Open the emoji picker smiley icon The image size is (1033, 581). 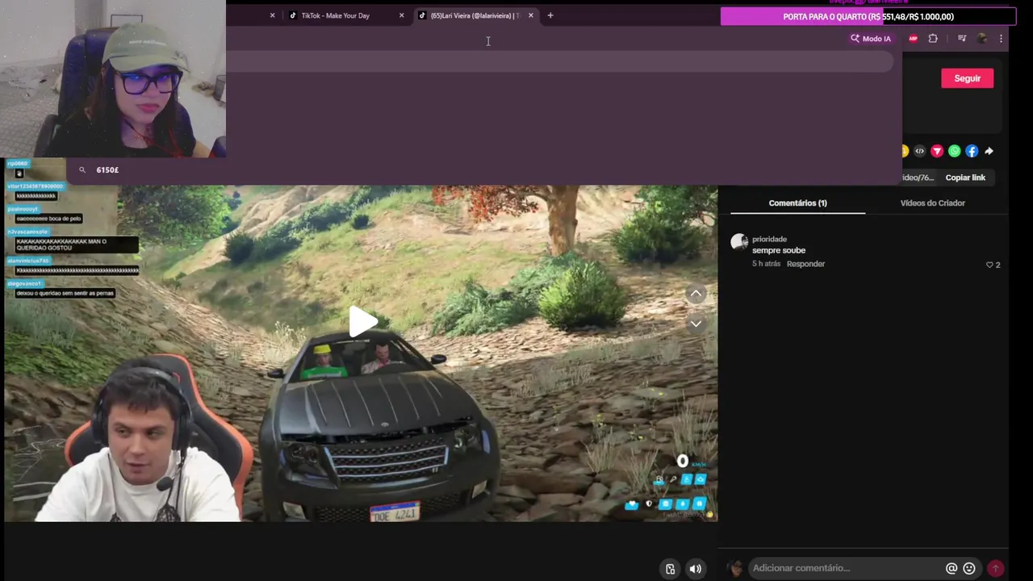pyautogui.click(x=969, y=568)
